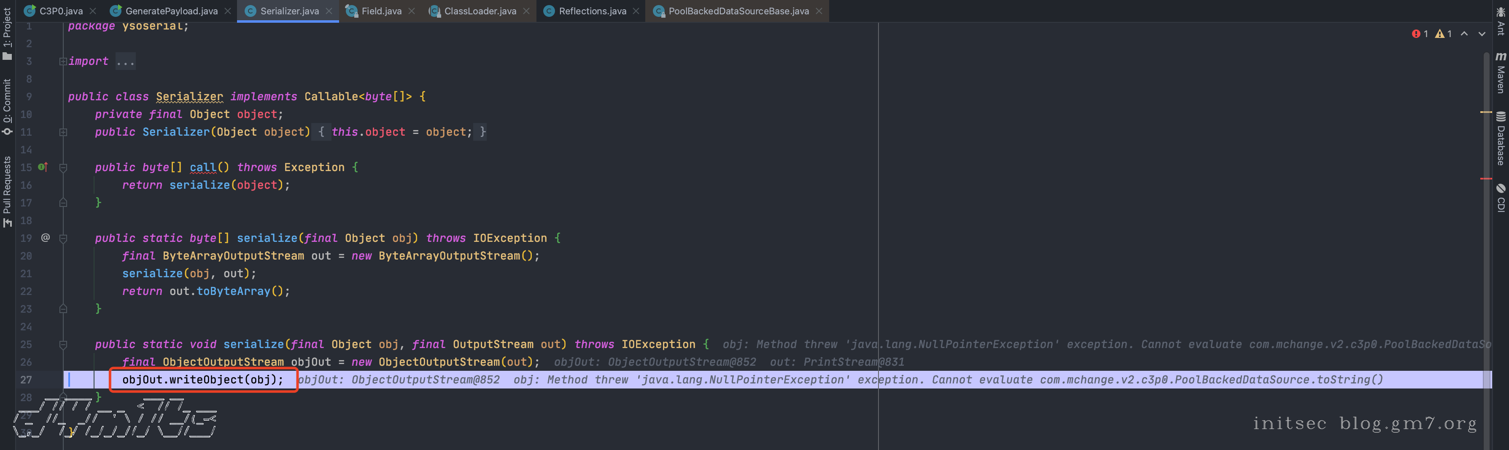The height and width of the screenshot is (450, 1509).
Task: Switch to the C3P0.java tab
Action: [61, 11]
